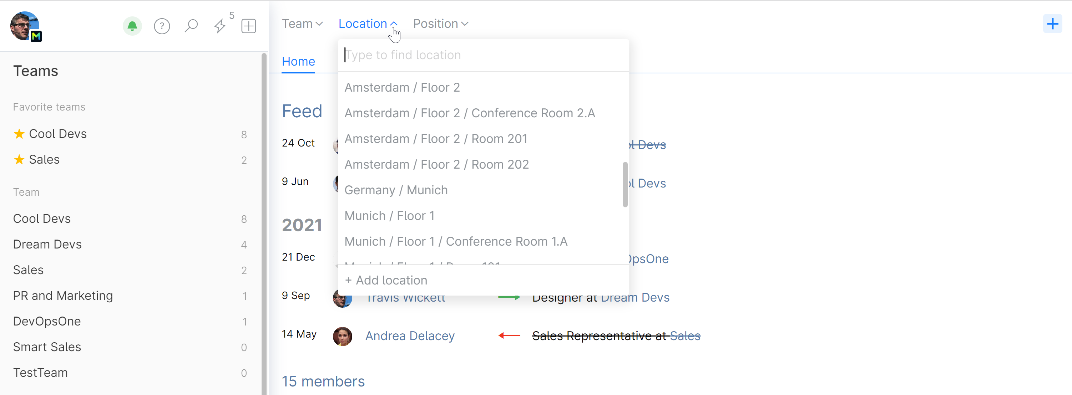1072x395 pixels.
Task: Focus the Type to find location field
Action: pos(483,55)
